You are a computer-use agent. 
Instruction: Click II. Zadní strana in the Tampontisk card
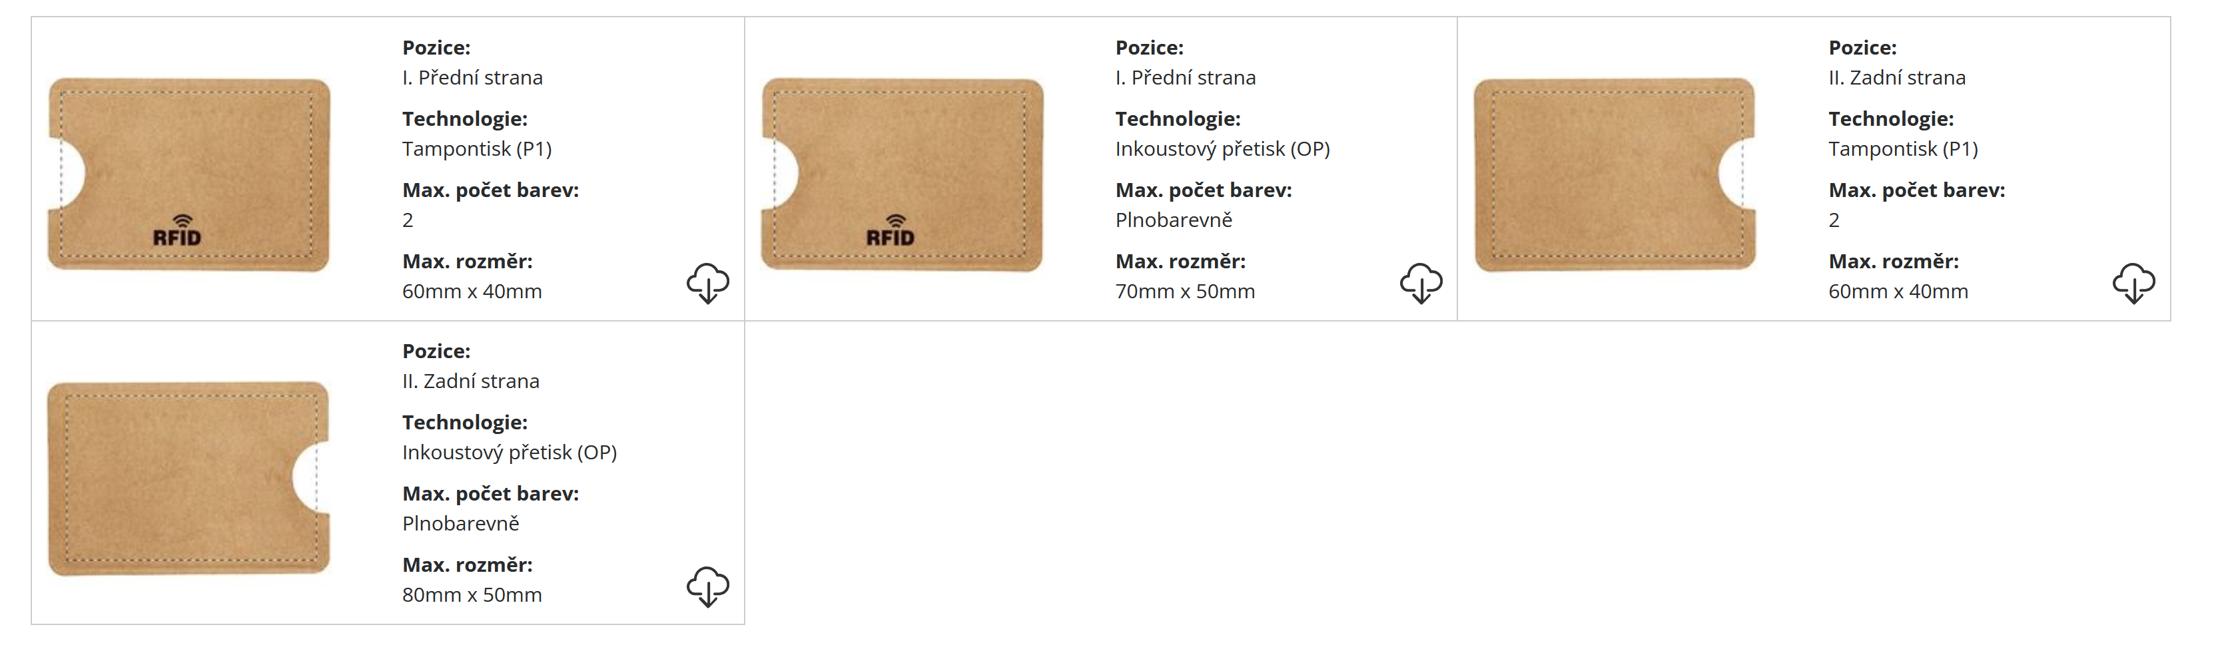coord(1897,77)
